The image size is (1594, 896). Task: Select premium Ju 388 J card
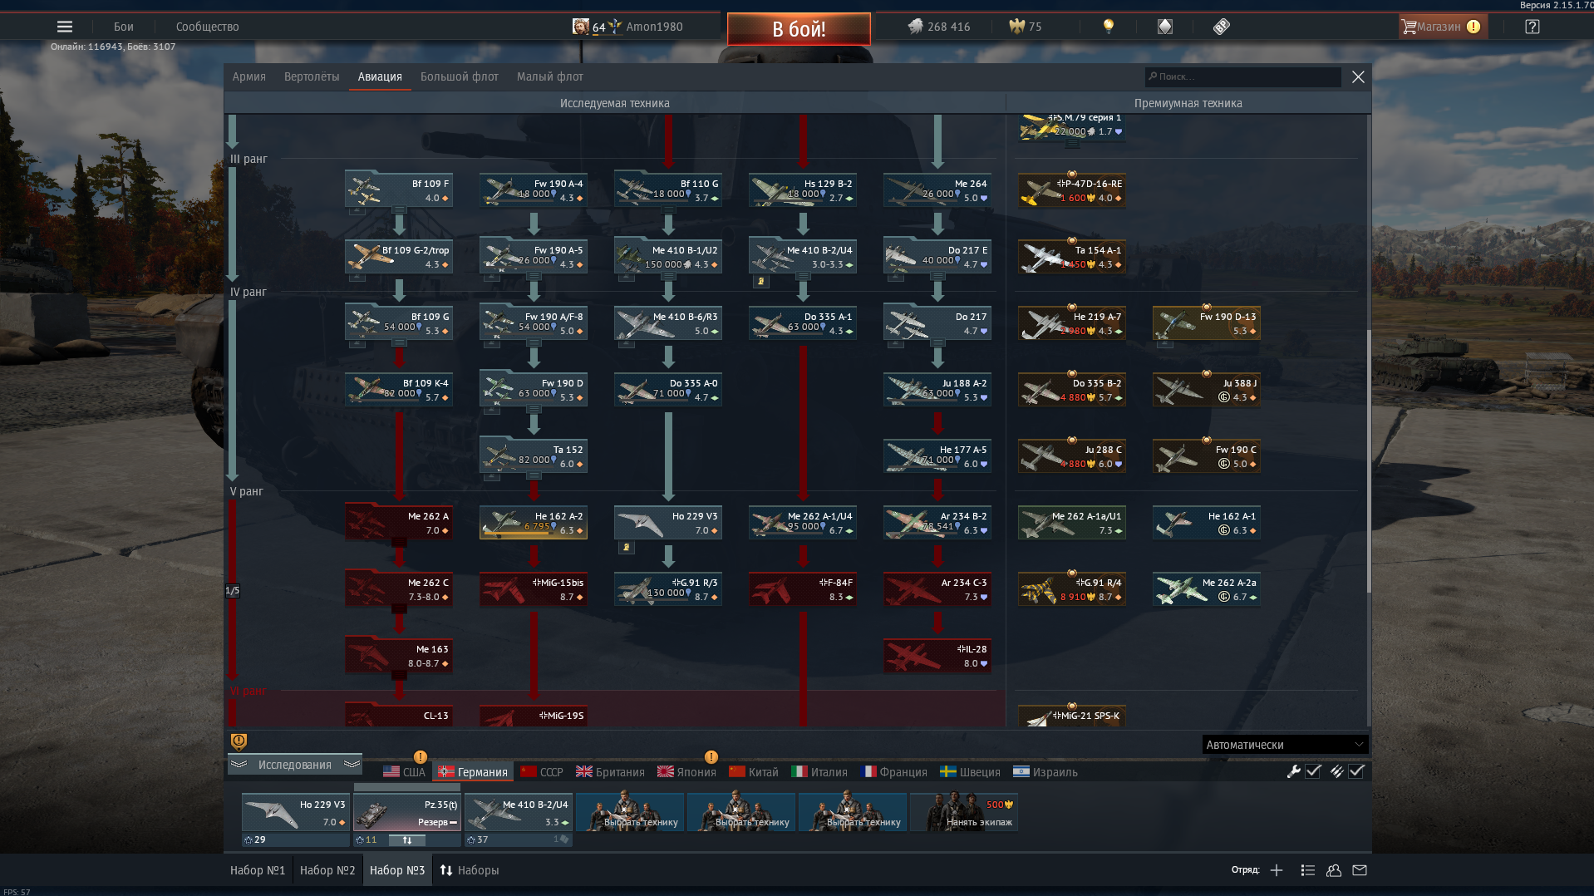coord(1207,390)
